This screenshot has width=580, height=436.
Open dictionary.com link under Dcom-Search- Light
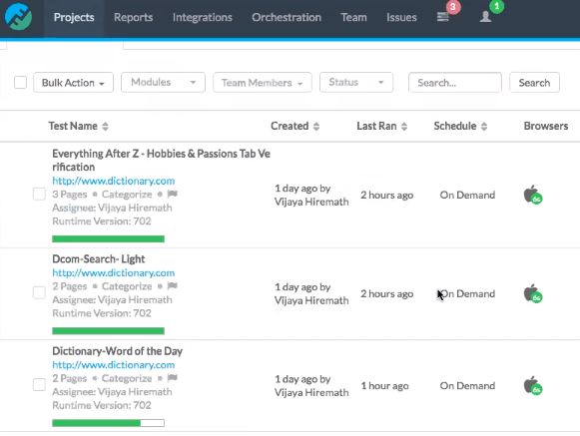(113, 273)
